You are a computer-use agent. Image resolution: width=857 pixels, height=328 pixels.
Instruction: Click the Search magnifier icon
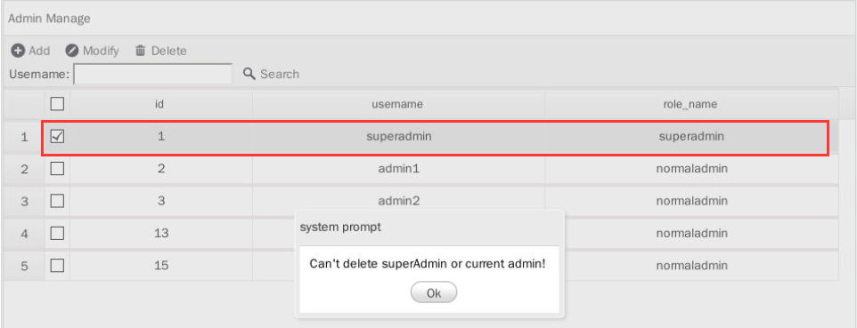tap(249, 74)
